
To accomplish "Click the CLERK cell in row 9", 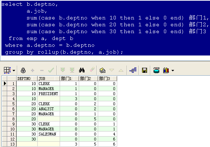I will [49, 124].
